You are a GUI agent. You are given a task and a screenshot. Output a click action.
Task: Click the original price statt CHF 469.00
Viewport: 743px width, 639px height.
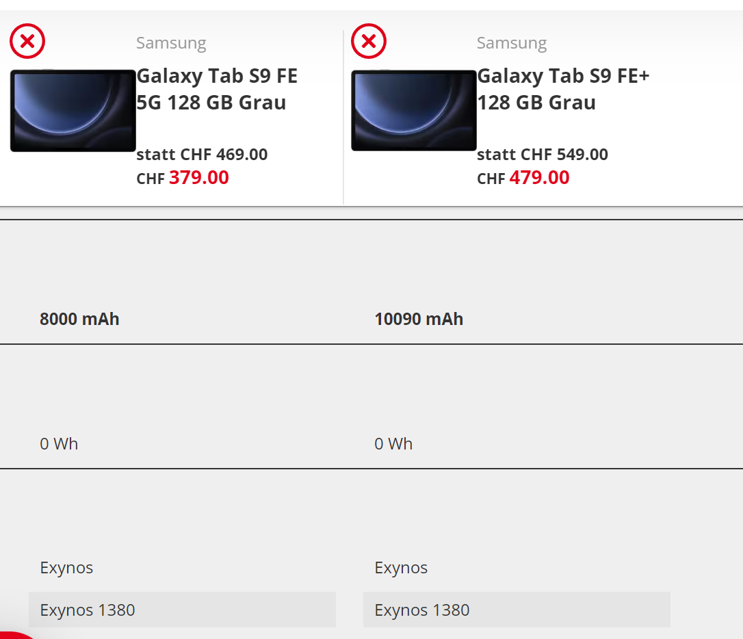[202, 155]
